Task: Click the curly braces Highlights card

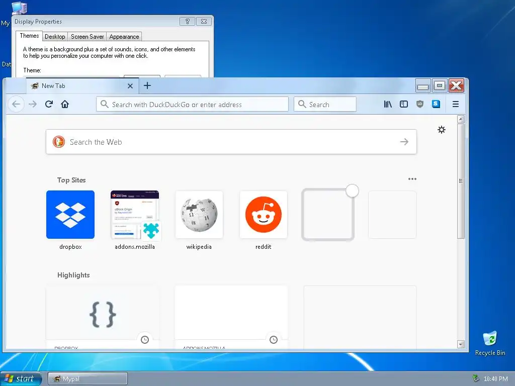Action: [103, 317]
